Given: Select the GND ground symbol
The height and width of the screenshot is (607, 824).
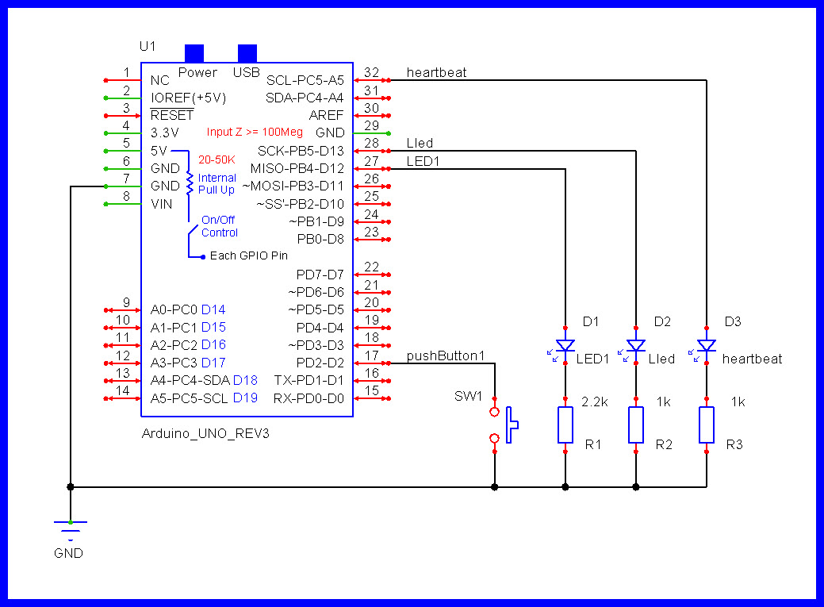Looking at the screenshot, I should click(x=70, y=528).
